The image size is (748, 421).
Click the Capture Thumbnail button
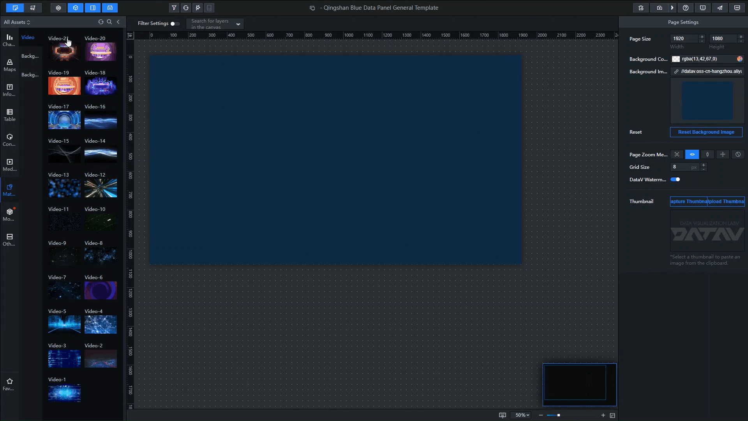pyautogui.click(x=688, y=202)
